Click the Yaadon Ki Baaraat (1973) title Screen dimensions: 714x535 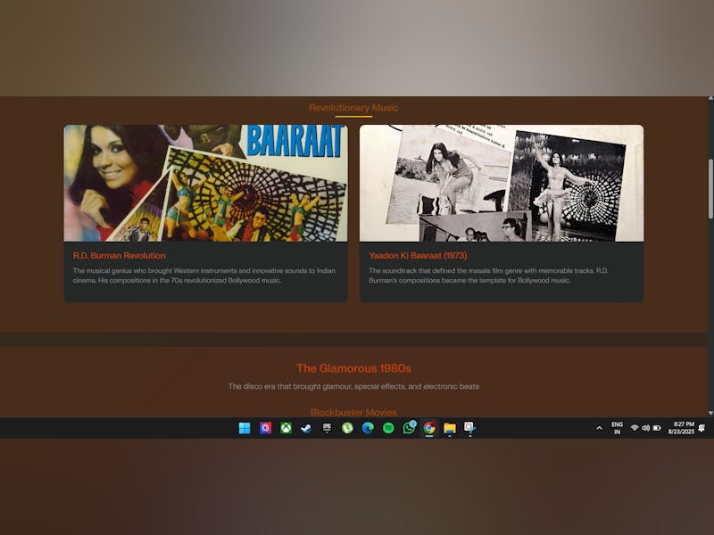418,256
